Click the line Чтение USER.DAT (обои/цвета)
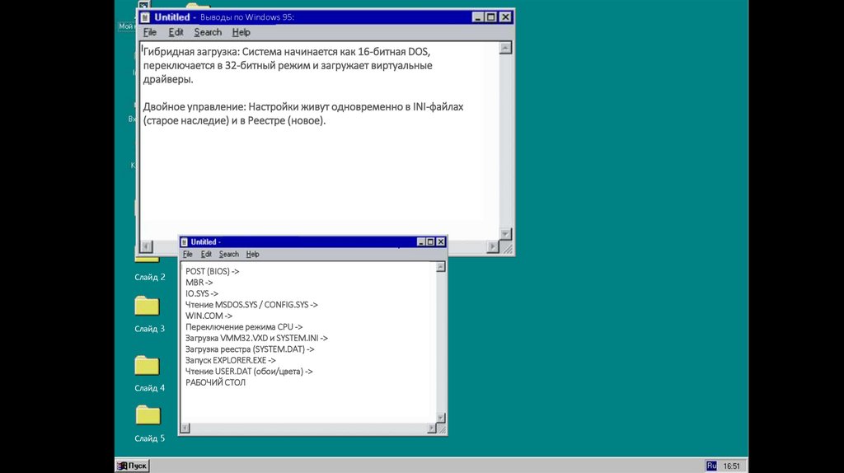Screen dimensions: 844x473 click(249, 372)
